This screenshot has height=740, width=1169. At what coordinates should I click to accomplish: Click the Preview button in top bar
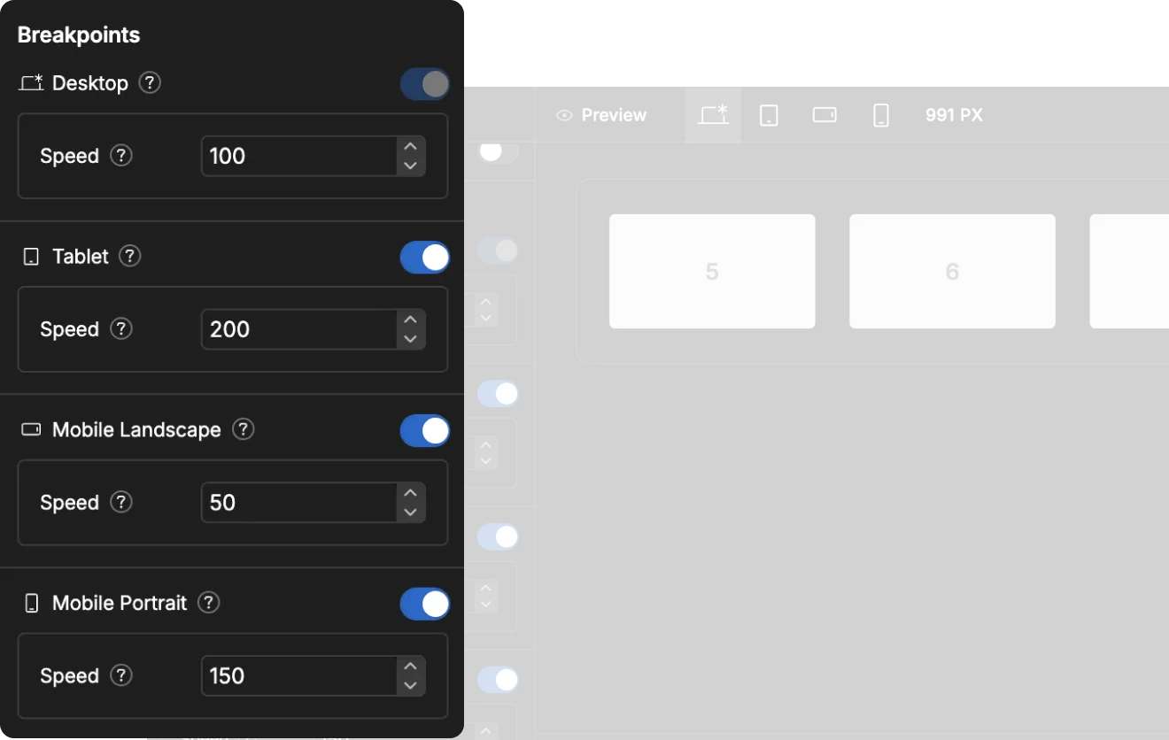(x=601, y=115)
